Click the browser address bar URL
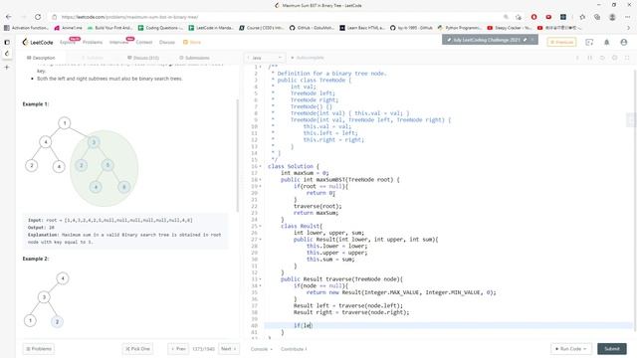 (x=129, y=17)
